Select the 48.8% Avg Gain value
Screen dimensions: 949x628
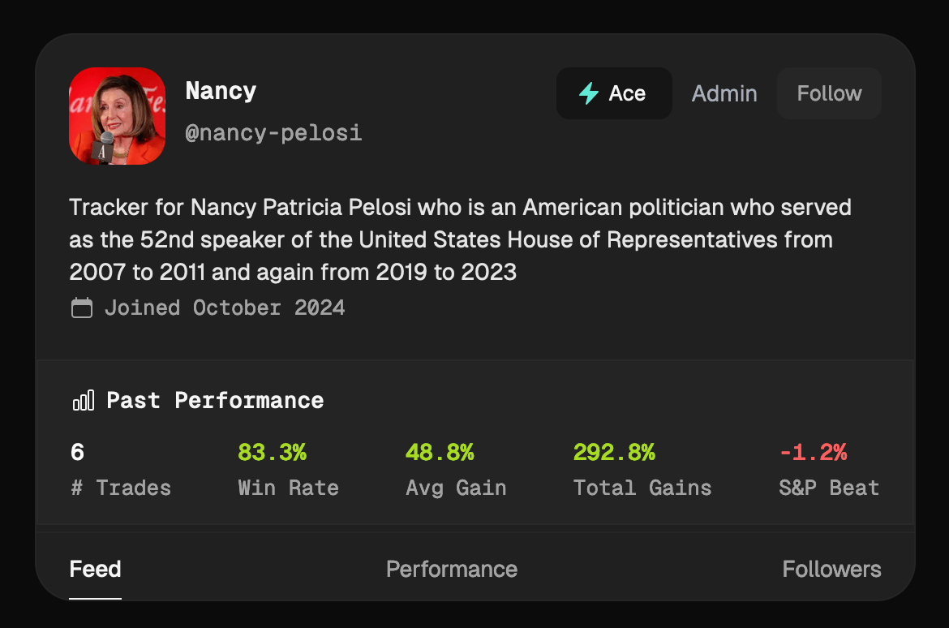pos(440,453)
